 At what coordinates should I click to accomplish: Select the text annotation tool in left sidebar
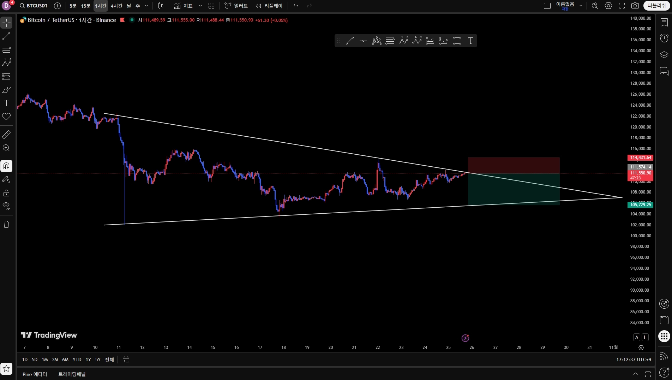pyautogui.click(x=6, y=103)
